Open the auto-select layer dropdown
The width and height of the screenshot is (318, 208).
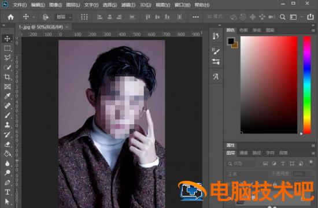click(64, 17)
